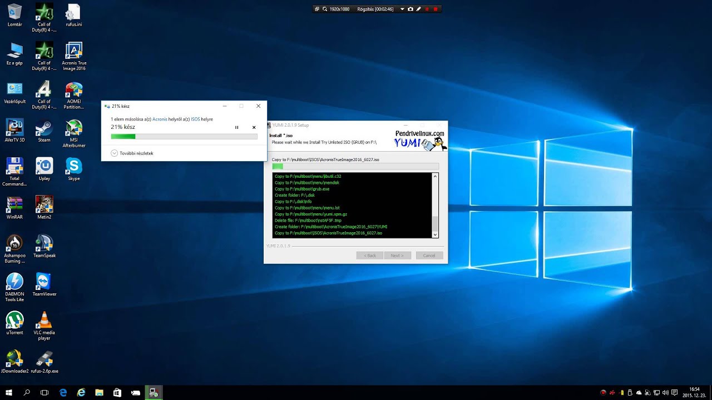
Task: Stop the screen recording
Action: click(436, 9)
